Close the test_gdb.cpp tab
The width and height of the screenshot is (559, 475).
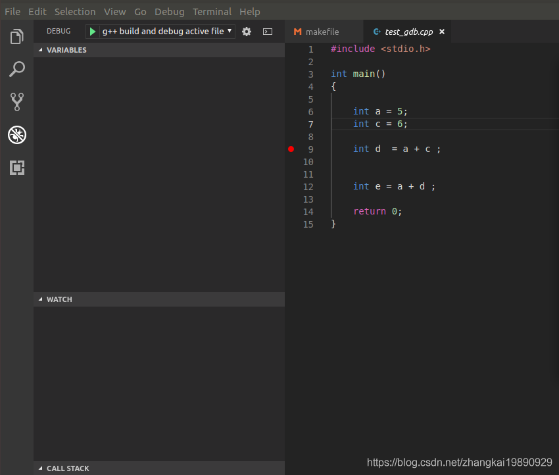click(x=442, y=32)
